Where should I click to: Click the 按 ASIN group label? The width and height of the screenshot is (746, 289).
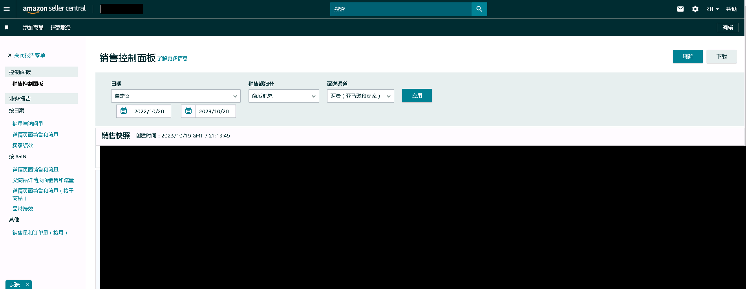(18, 156)
